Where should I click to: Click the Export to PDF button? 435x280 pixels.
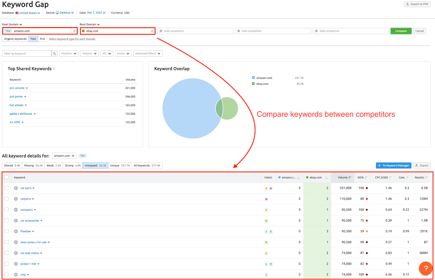(x=417, y=4)
